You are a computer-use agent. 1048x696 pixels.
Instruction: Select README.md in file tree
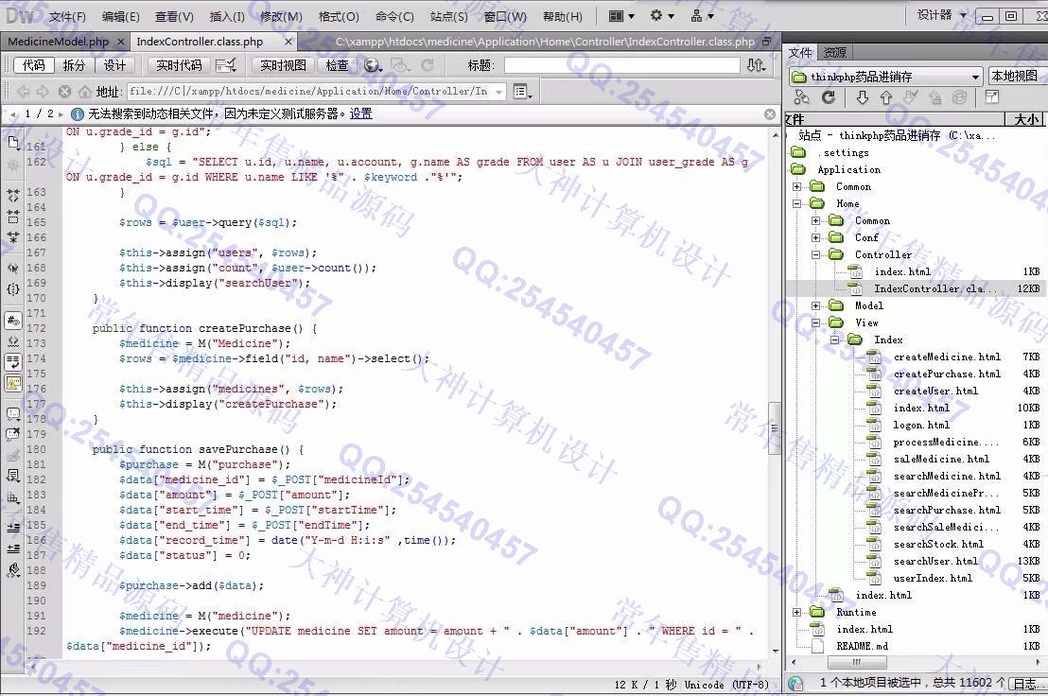863,646
